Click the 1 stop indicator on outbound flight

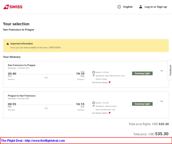pos(46,76)
